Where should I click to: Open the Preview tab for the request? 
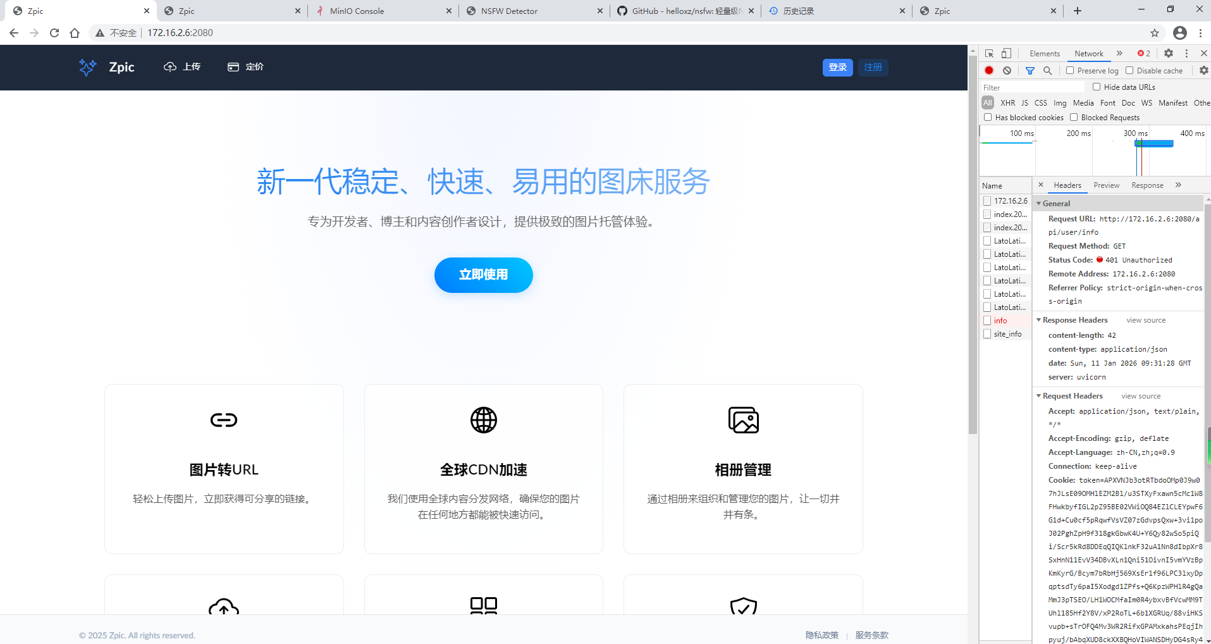1106,185
